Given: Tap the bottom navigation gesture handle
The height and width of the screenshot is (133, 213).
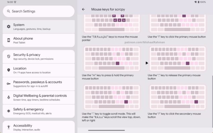Looking at the screenshot, I should pyautogui.click(x=107, y=130).
